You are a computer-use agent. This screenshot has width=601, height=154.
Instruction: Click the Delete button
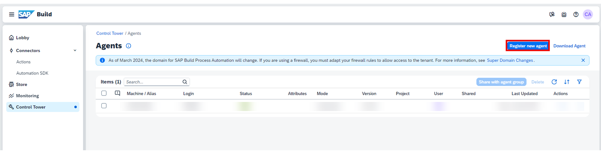tap(538, 82)
